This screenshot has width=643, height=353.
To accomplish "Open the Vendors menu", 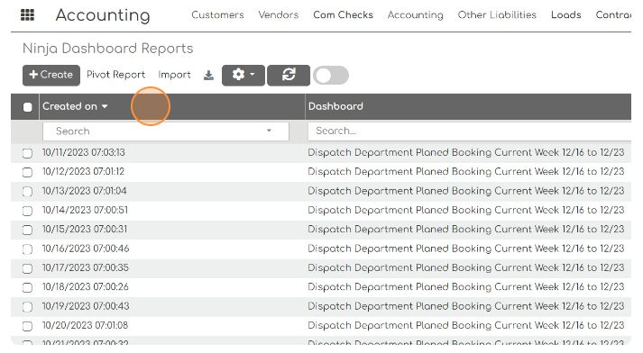I will pos(279,15).
